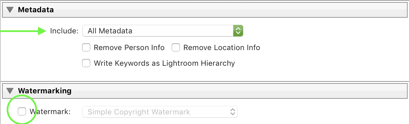Collapse the Watermarking section disclosure triangle

coord(10,91)
